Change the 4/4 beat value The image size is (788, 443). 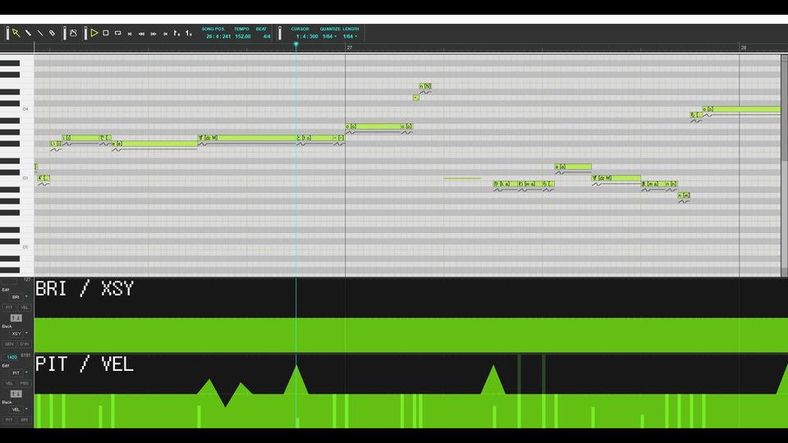coord(267,37)
